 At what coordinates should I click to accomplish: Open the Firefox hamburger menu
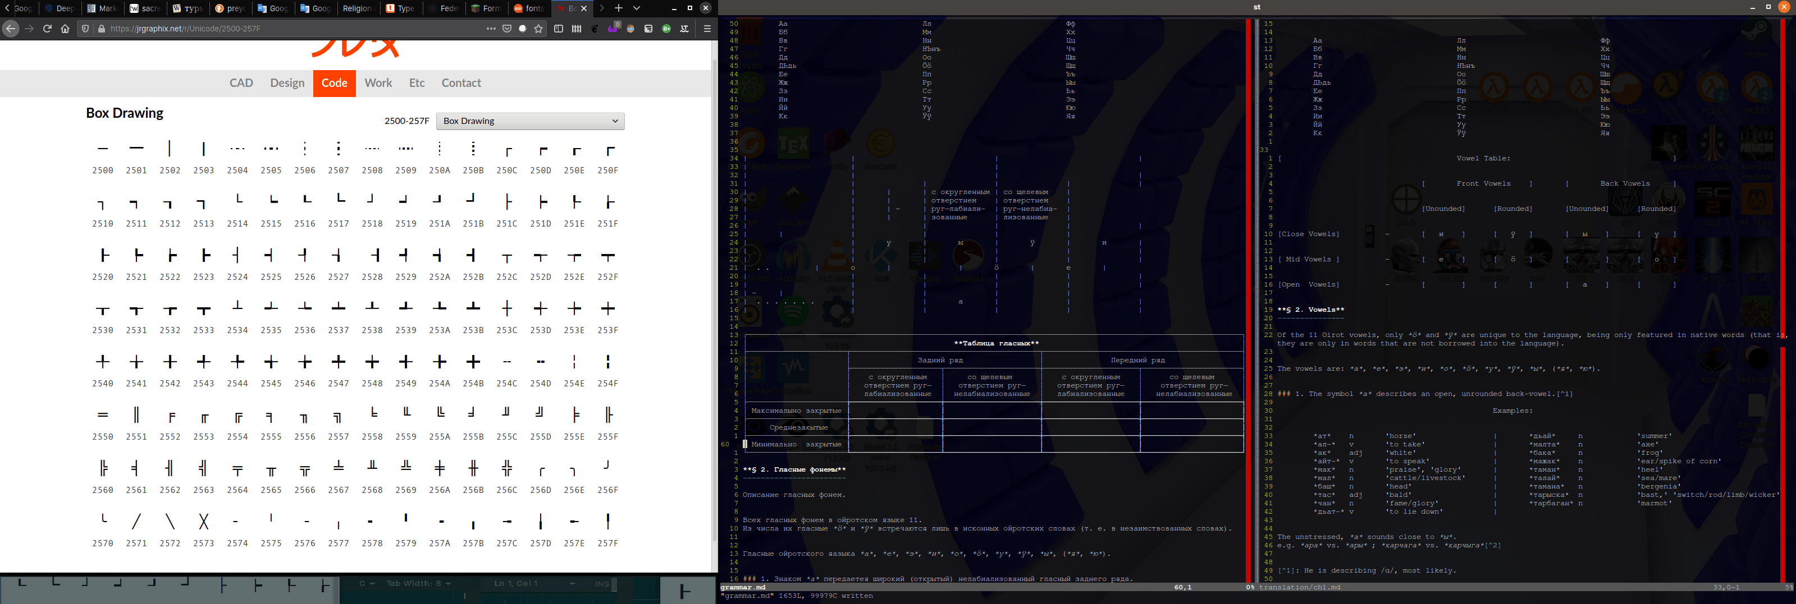(707, 29)
